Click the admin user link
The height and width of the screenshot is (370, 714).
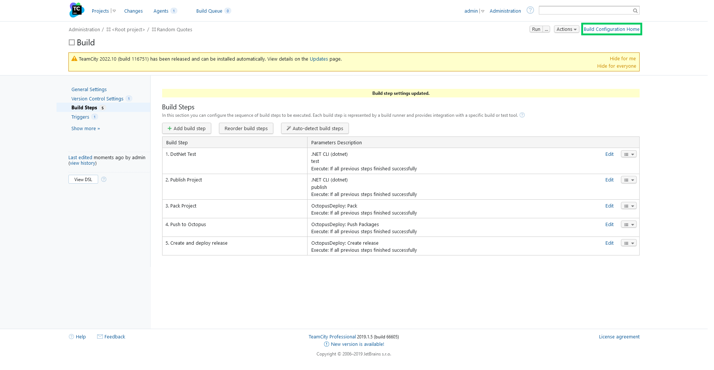click(471, 11)
